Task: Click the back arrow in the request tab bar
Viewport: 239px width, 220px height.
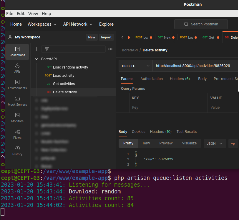Action: click(x=122, y=38)
